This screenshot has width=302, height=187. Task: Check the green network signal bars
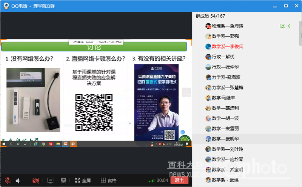pyautogui.click(x=151, y=181)
